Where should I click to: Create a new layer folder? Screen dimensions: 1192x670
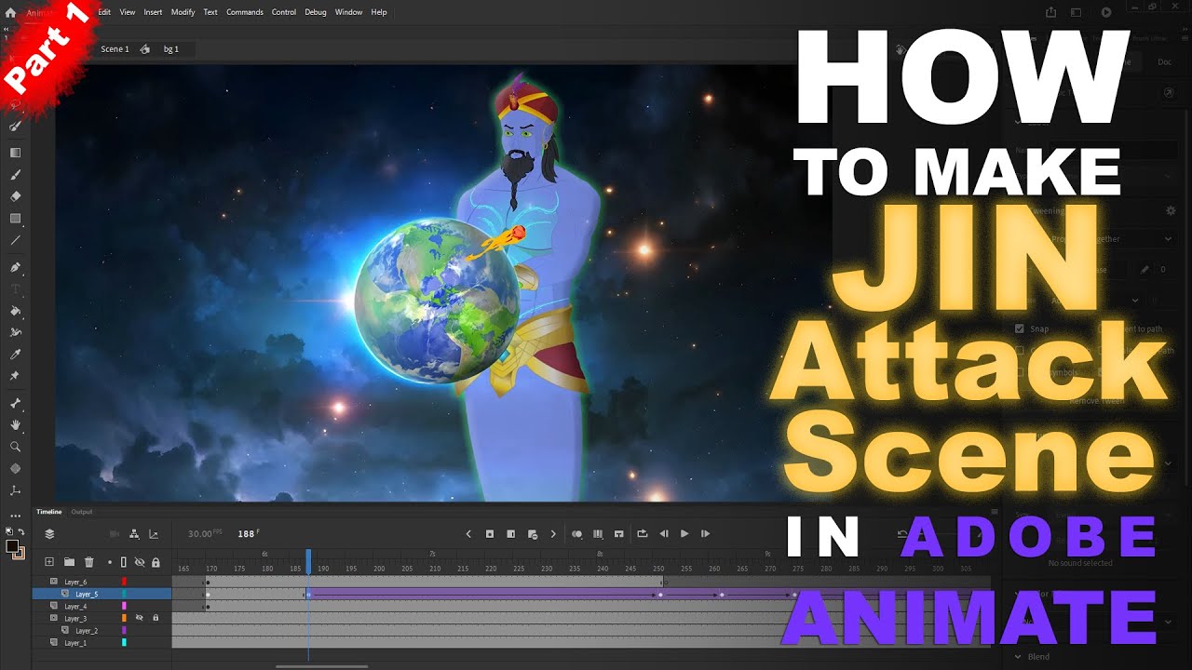tap(69, 562)
